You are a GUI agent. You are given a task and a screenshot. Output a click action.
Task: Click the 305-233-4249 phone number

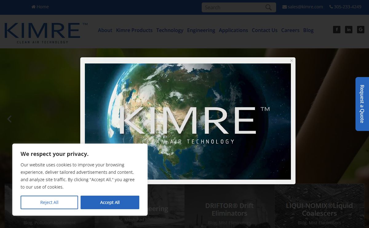pos(345,7)
